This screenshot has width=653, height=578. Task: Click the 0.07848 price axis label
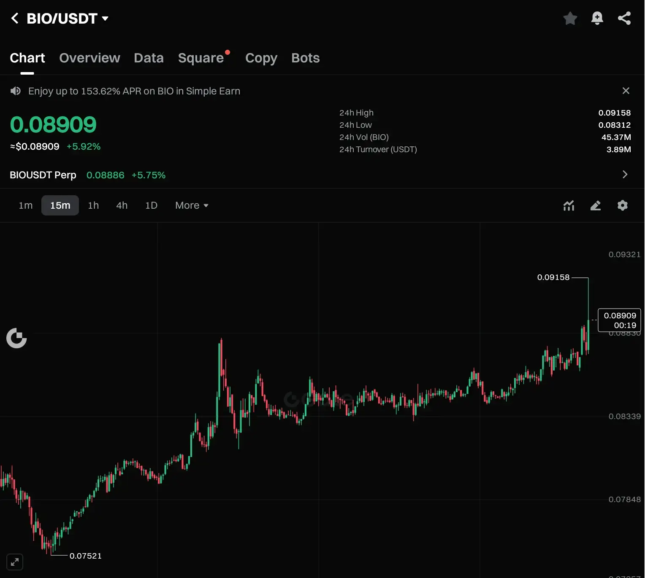tap(624, 500)
